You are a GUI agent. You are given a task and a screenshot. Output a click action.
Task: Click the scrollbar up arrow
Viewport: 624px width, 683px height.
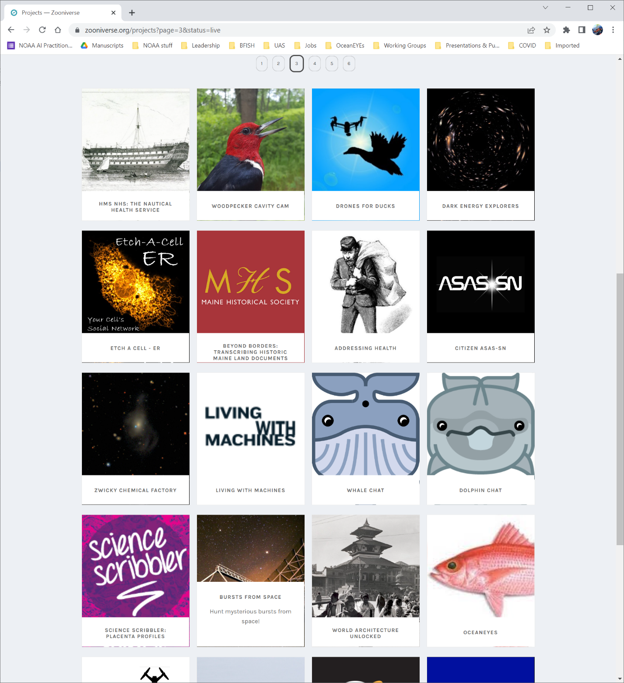(x=620, y=59)
